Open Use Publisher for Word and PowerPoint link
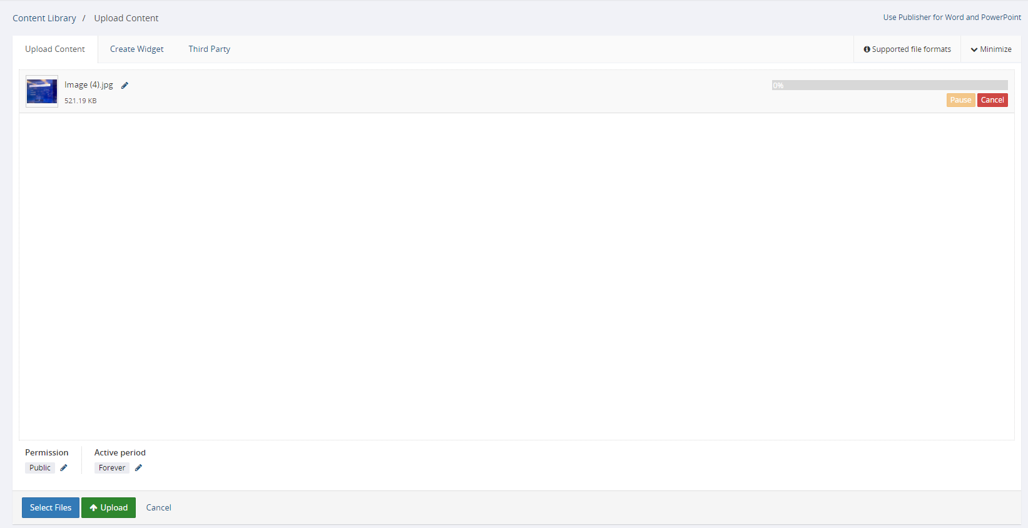 (x=952, y=18)
